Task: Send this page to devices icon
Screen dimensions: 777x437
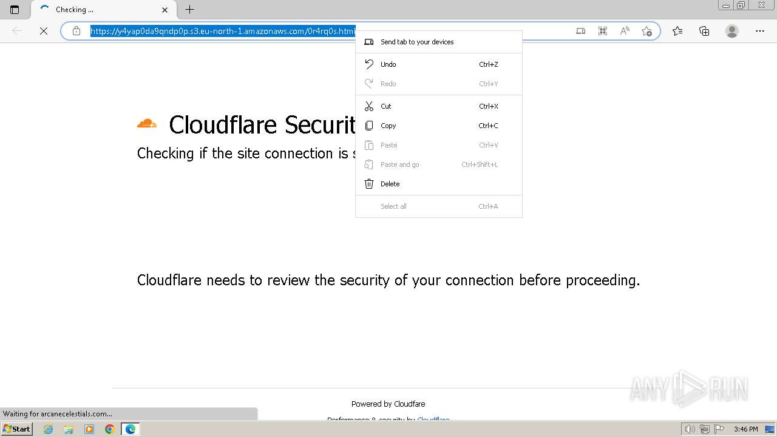Action: click(580, 31)
